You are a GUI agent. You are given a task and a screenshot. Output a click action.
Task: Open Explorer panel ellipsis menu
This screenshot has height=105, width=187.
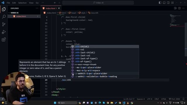(x=37, y=8)
